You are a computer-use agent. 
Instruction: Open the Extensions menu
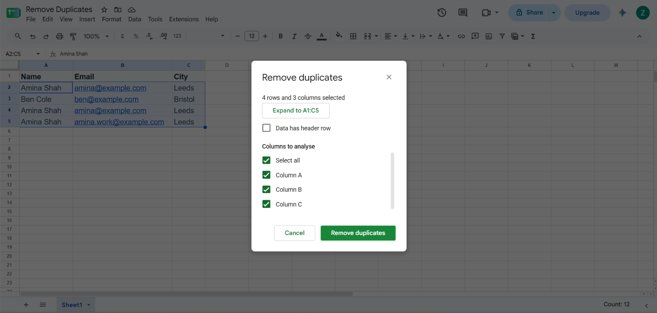(184, 19)
